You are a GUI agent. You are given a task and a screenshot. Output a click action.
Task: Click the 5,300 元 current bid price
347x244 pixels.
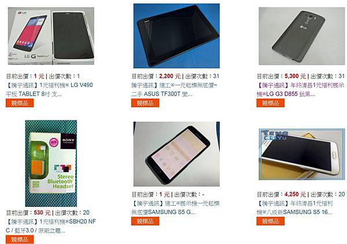coord(295,77)
